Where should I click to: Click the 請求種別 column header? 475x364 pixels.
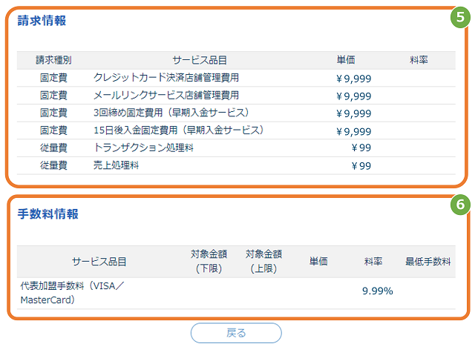pyautogui.click(x=53, y=60)
